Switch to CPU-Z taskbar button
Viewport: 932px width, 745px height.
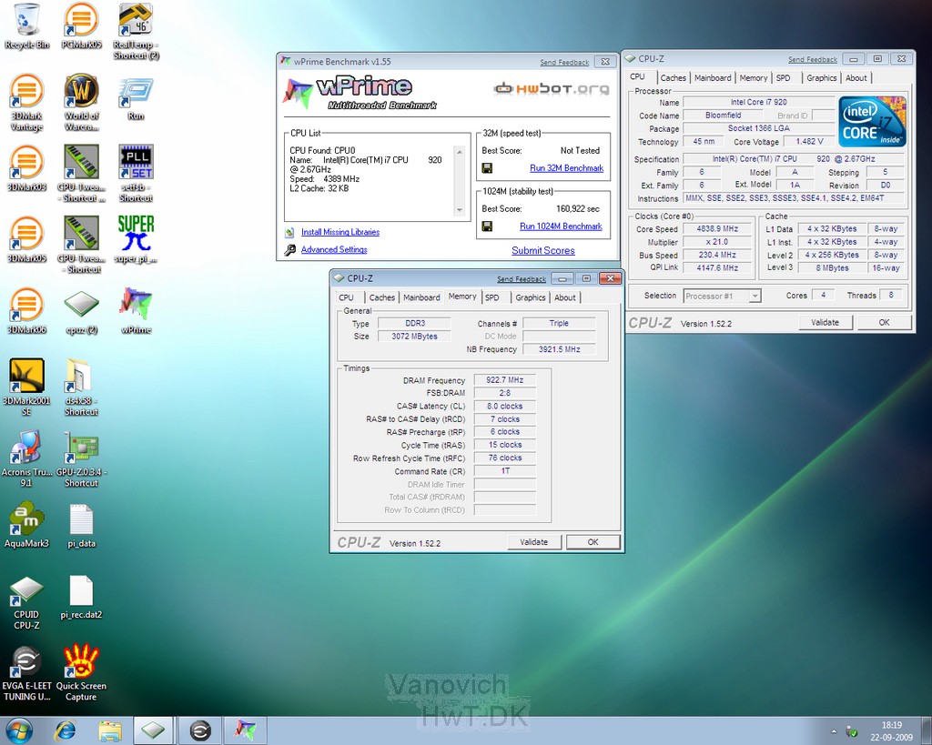coord(153,730)
